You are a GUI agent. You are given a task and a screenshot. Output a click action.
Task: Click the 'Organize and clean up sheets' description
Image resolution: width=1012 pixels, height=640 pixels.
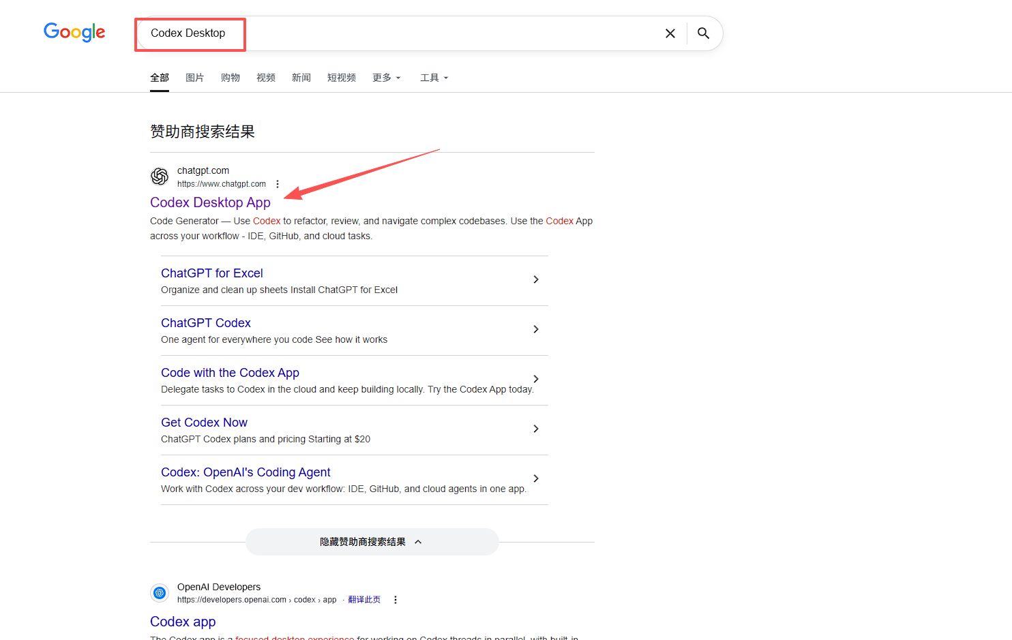tap(279, 290)
